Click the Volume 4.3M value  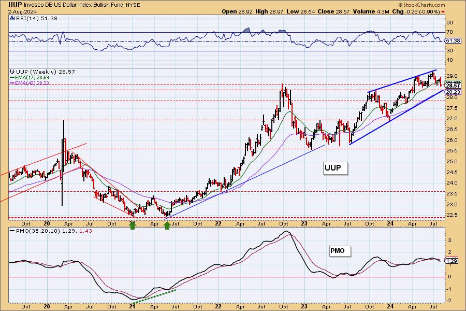371,11
